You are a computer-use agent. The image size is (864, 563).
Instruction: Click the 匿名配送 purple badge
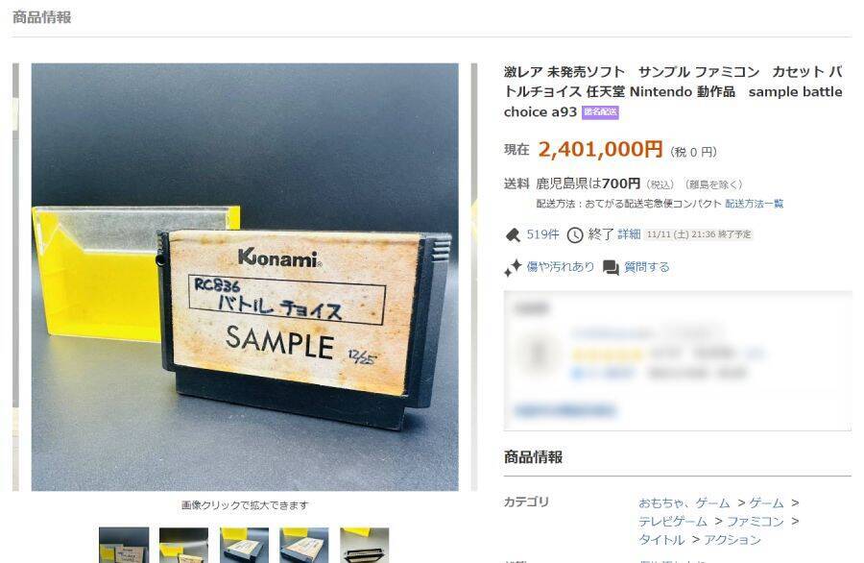[600, 112]
